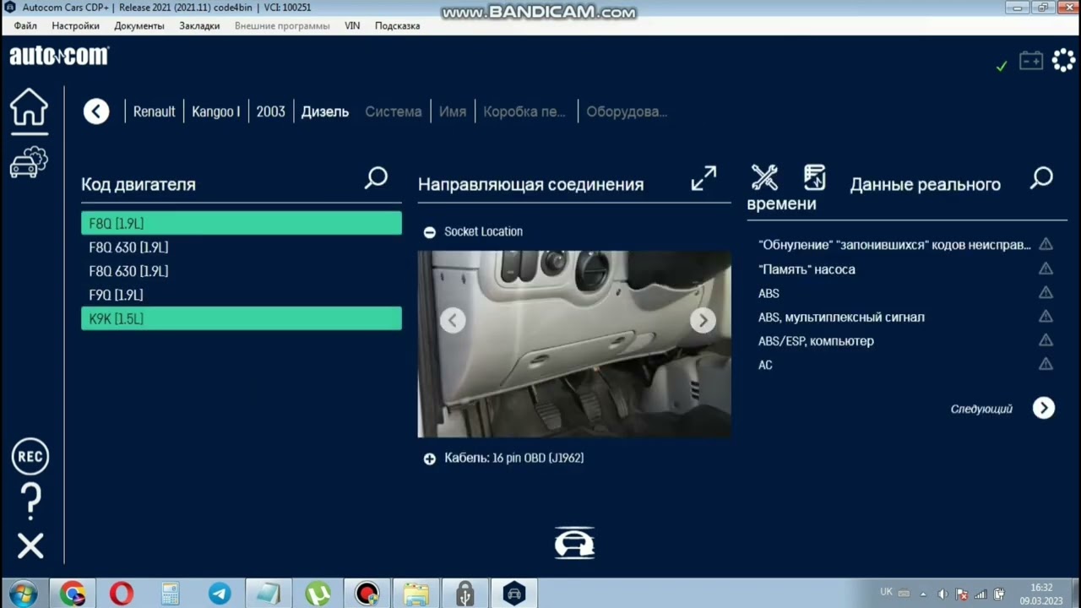Select Имя step in the breadcrumb
The image size is (1081, 608).
(453, 111)
